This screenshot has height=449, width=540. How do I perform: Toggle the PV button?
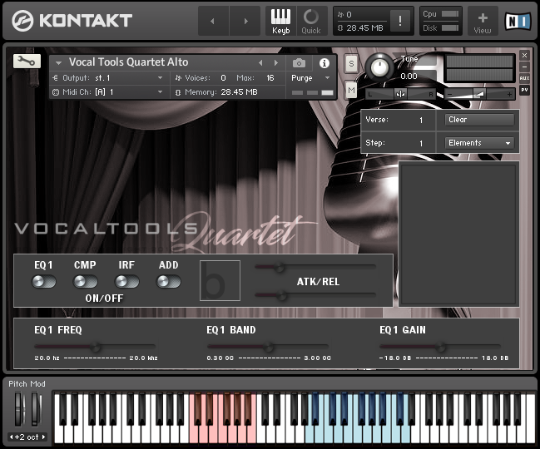pyautogui.click(x=524, y=90)
